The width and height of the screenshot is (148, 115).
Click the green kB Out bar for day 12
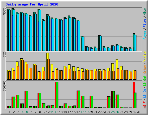coord(57,95)
